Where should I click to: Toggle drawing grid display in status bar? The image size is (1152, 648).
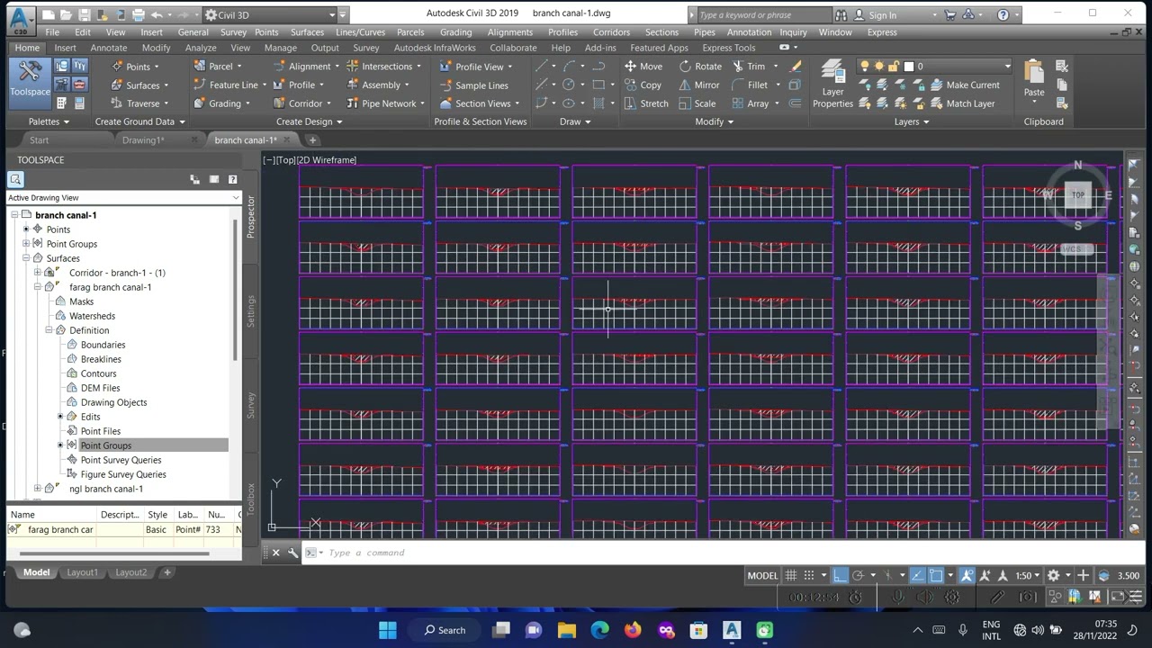pos(790,576)
